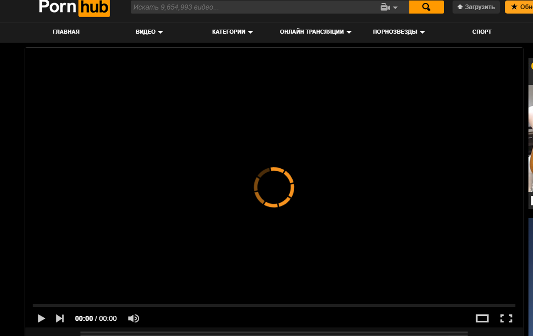The image size is (533, 336).
Task: Click the Загрузить upload button
Action: click(476, 7)
